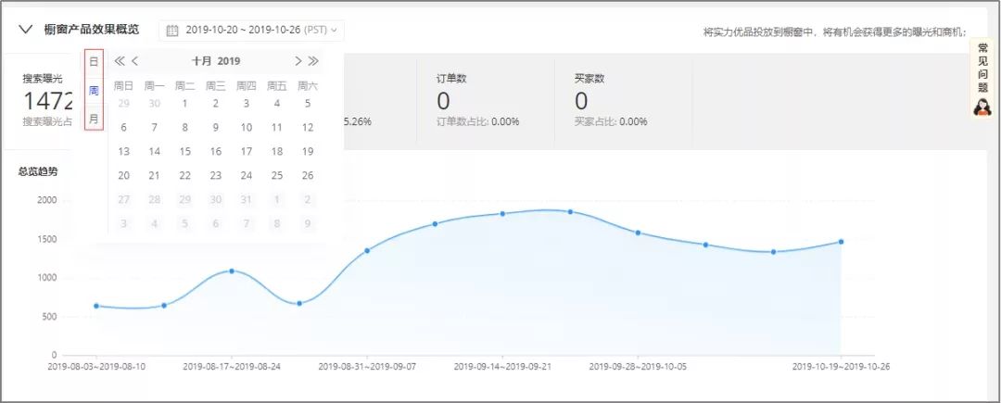Collapse the 橱窗产品效果概览 section chevron
1001x403 pixels.
(x=25, y=30)
